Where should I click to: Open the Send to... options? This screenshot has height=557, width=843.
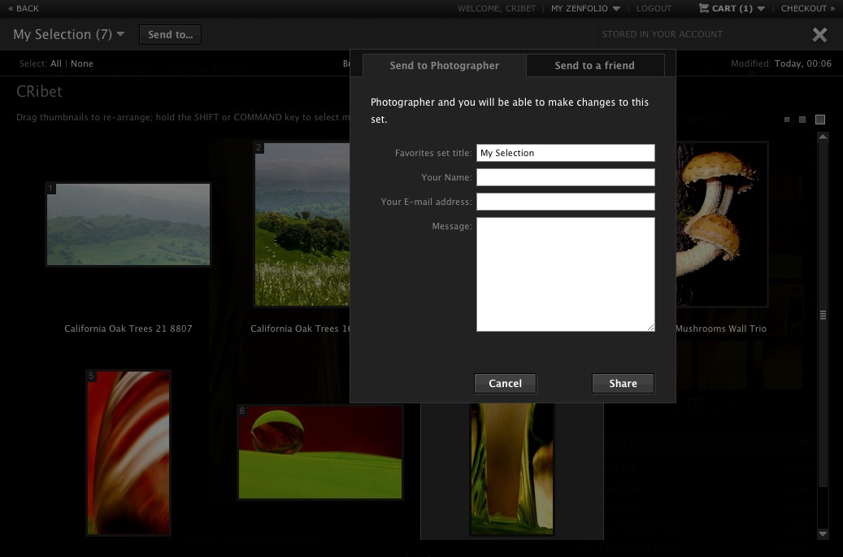[x=170, y=34]
